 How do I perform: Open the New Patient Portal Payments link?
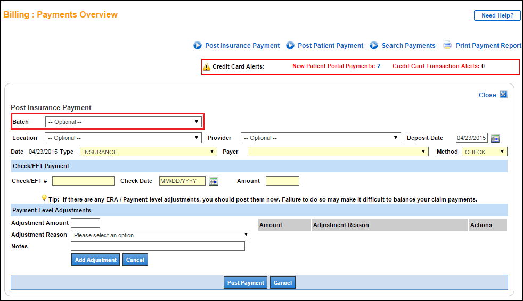click(x=336, y=66)
